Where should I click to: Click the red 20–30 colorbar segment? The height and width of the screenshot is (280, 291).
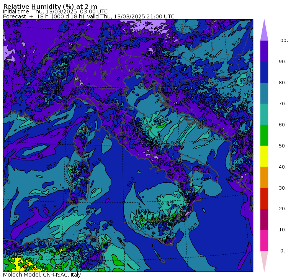[x=264, y=198]
